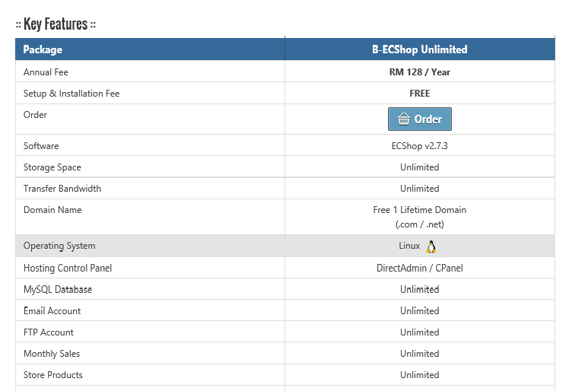
Task: Click the Software row label
Action: coord(41,146)
